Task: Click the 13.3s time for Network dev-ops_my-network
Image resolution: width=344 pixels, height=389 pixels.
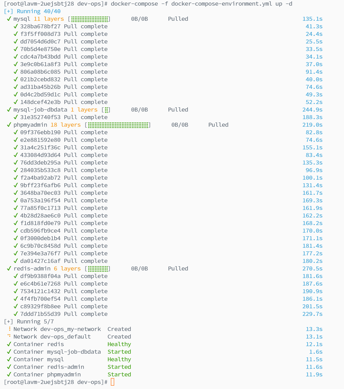Action: pos(314,329)
